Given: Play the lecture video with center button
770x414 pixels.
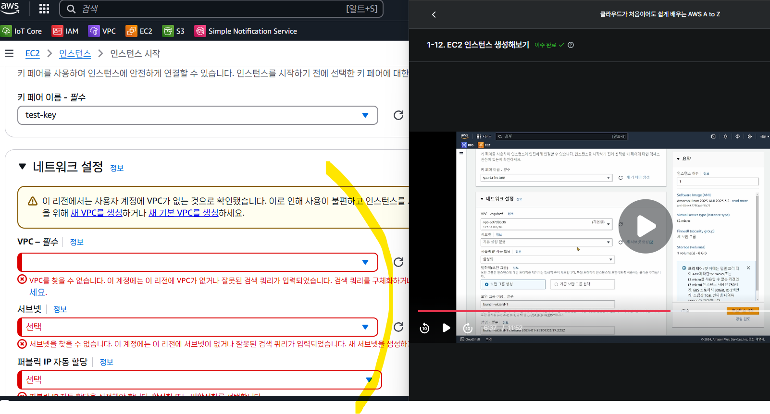Looking at the screenshot, I should pos(645,226).
